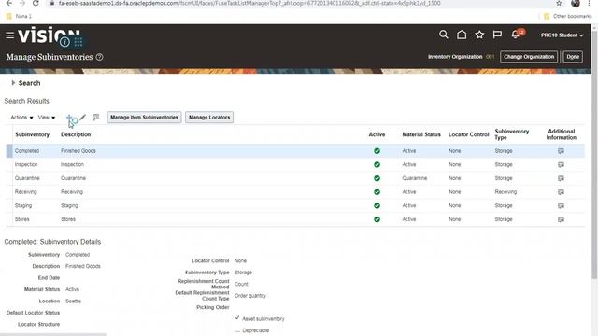Select the Stores subinventory row
This screenshot has width=598, height=336.
pos(295,220)
